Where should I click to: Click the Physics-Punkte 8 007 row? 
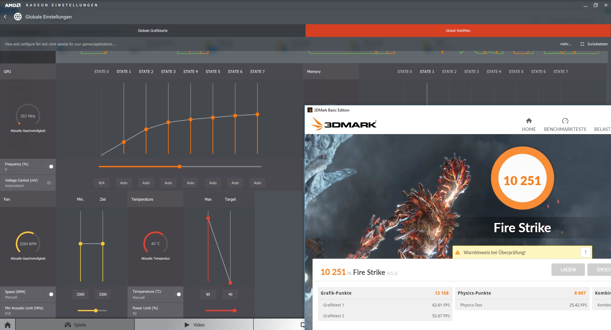point(522,293)
